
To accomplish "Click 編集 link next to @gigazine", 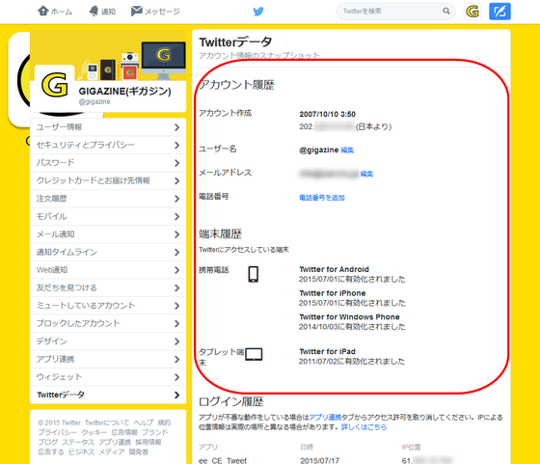I will click(x=347, y=150).
